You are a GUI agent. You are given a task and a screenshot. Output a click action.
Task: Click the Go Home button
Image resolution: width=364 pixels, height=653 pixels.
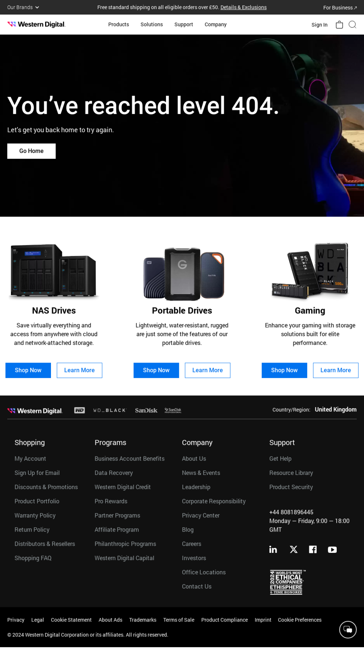tap(32, 151)
